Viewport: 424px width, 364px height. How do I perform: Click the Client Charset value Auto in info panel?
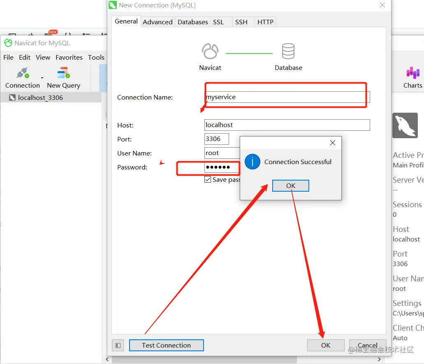pos(400,338)
